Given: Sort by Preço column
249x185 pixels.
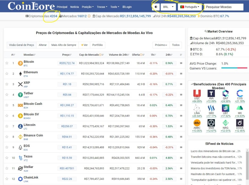Looking at the screenshot, I should pos(67,55).
